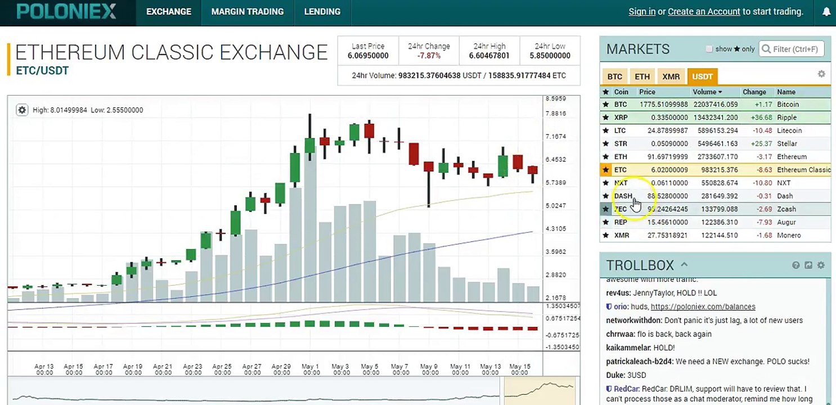Click the Trollbox vertical scrollbar
The width and height of the screenshot is (836, 405).
828,340
